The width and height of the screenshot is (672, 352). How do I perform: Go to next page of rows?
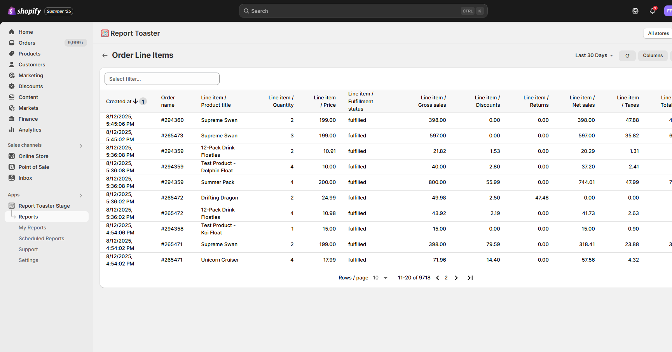[x=456, y=278]
